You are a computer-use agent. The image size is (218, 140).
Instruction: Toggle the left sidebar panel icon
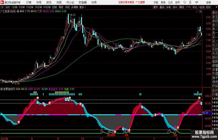coord(2,7)
